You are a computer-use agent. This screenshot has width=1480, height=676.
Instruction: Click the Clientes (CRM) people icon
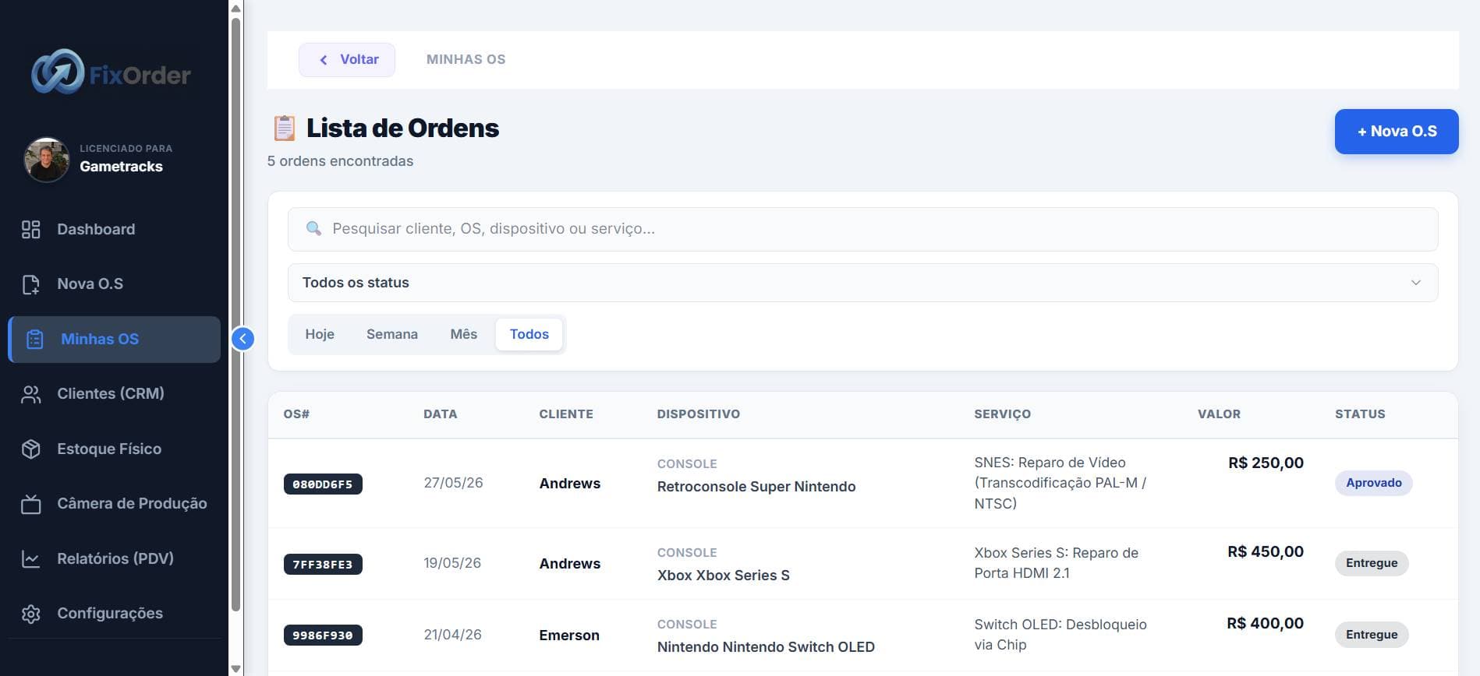[x=30, y=394]
